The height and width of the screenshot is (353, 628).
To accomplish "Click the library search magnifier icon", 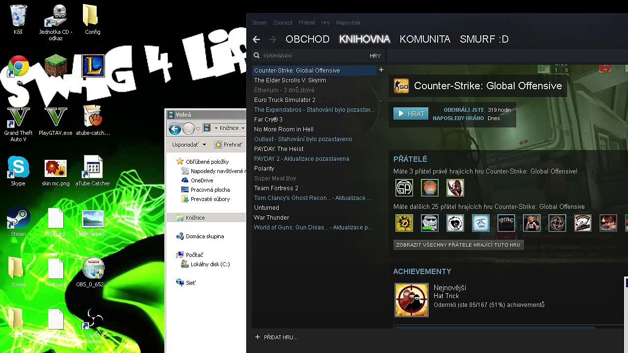I will pyautogui.click(x=257, y=55).
